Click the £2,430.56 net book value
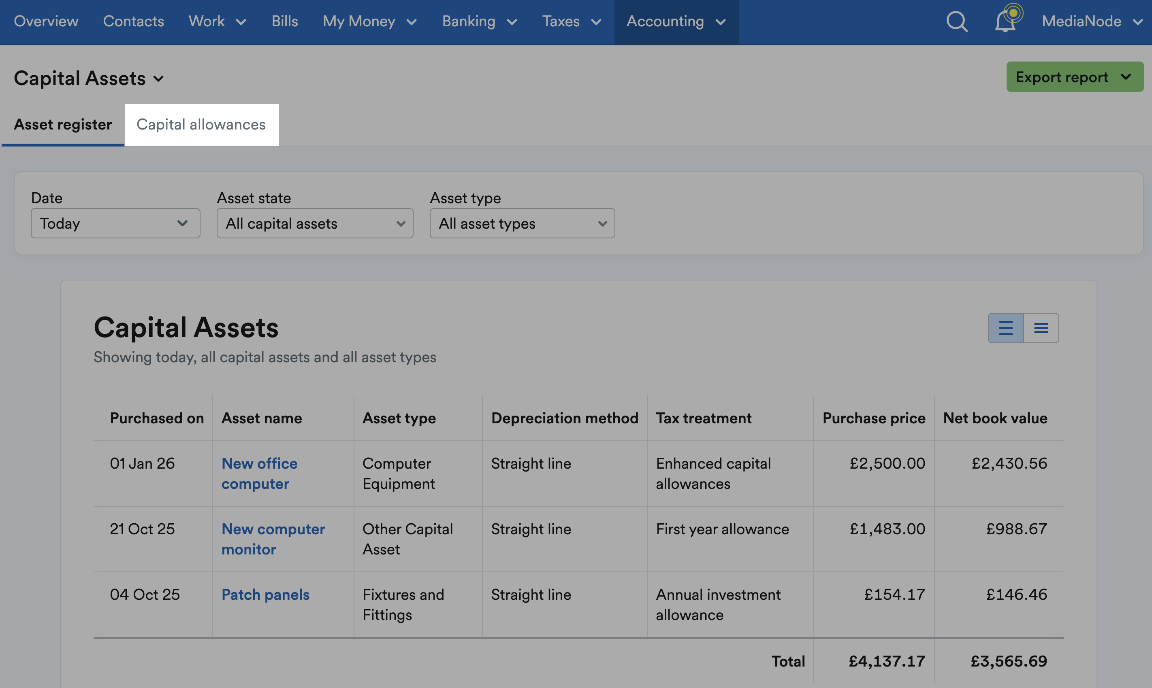 click(x=1009, y=463)
